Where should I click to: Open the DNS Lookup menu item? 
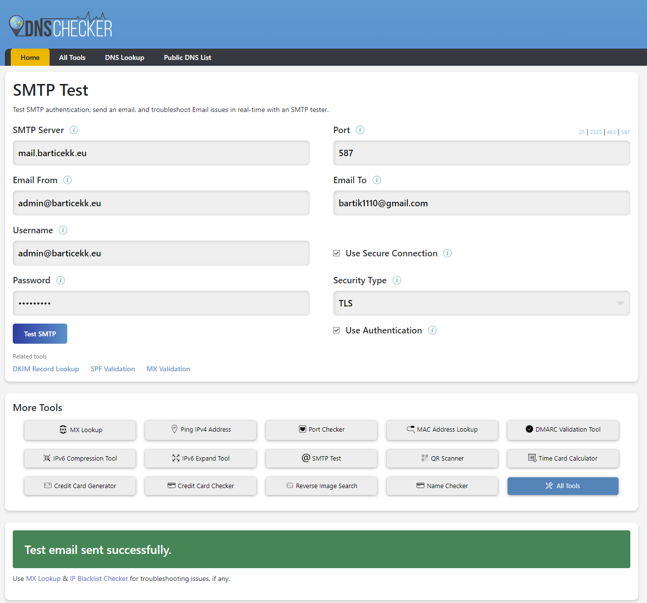click(x=125, y=57)
